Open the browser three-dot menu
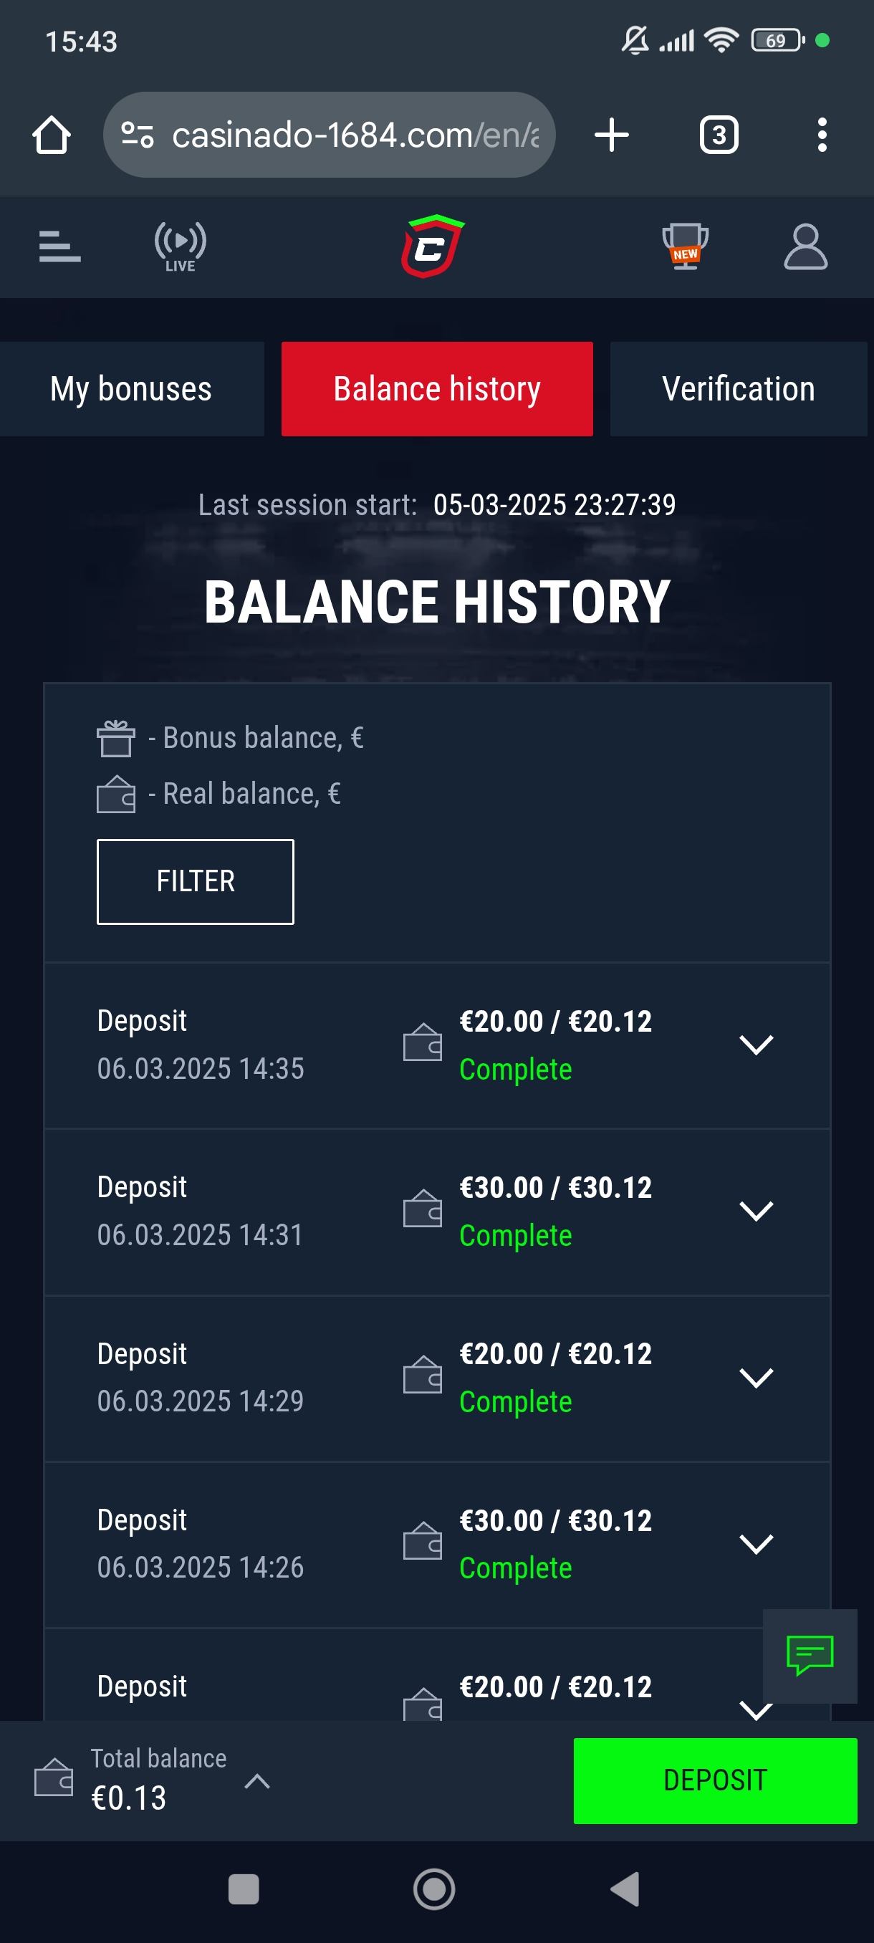The image size is (874, 1943). (x=822, y=135)
